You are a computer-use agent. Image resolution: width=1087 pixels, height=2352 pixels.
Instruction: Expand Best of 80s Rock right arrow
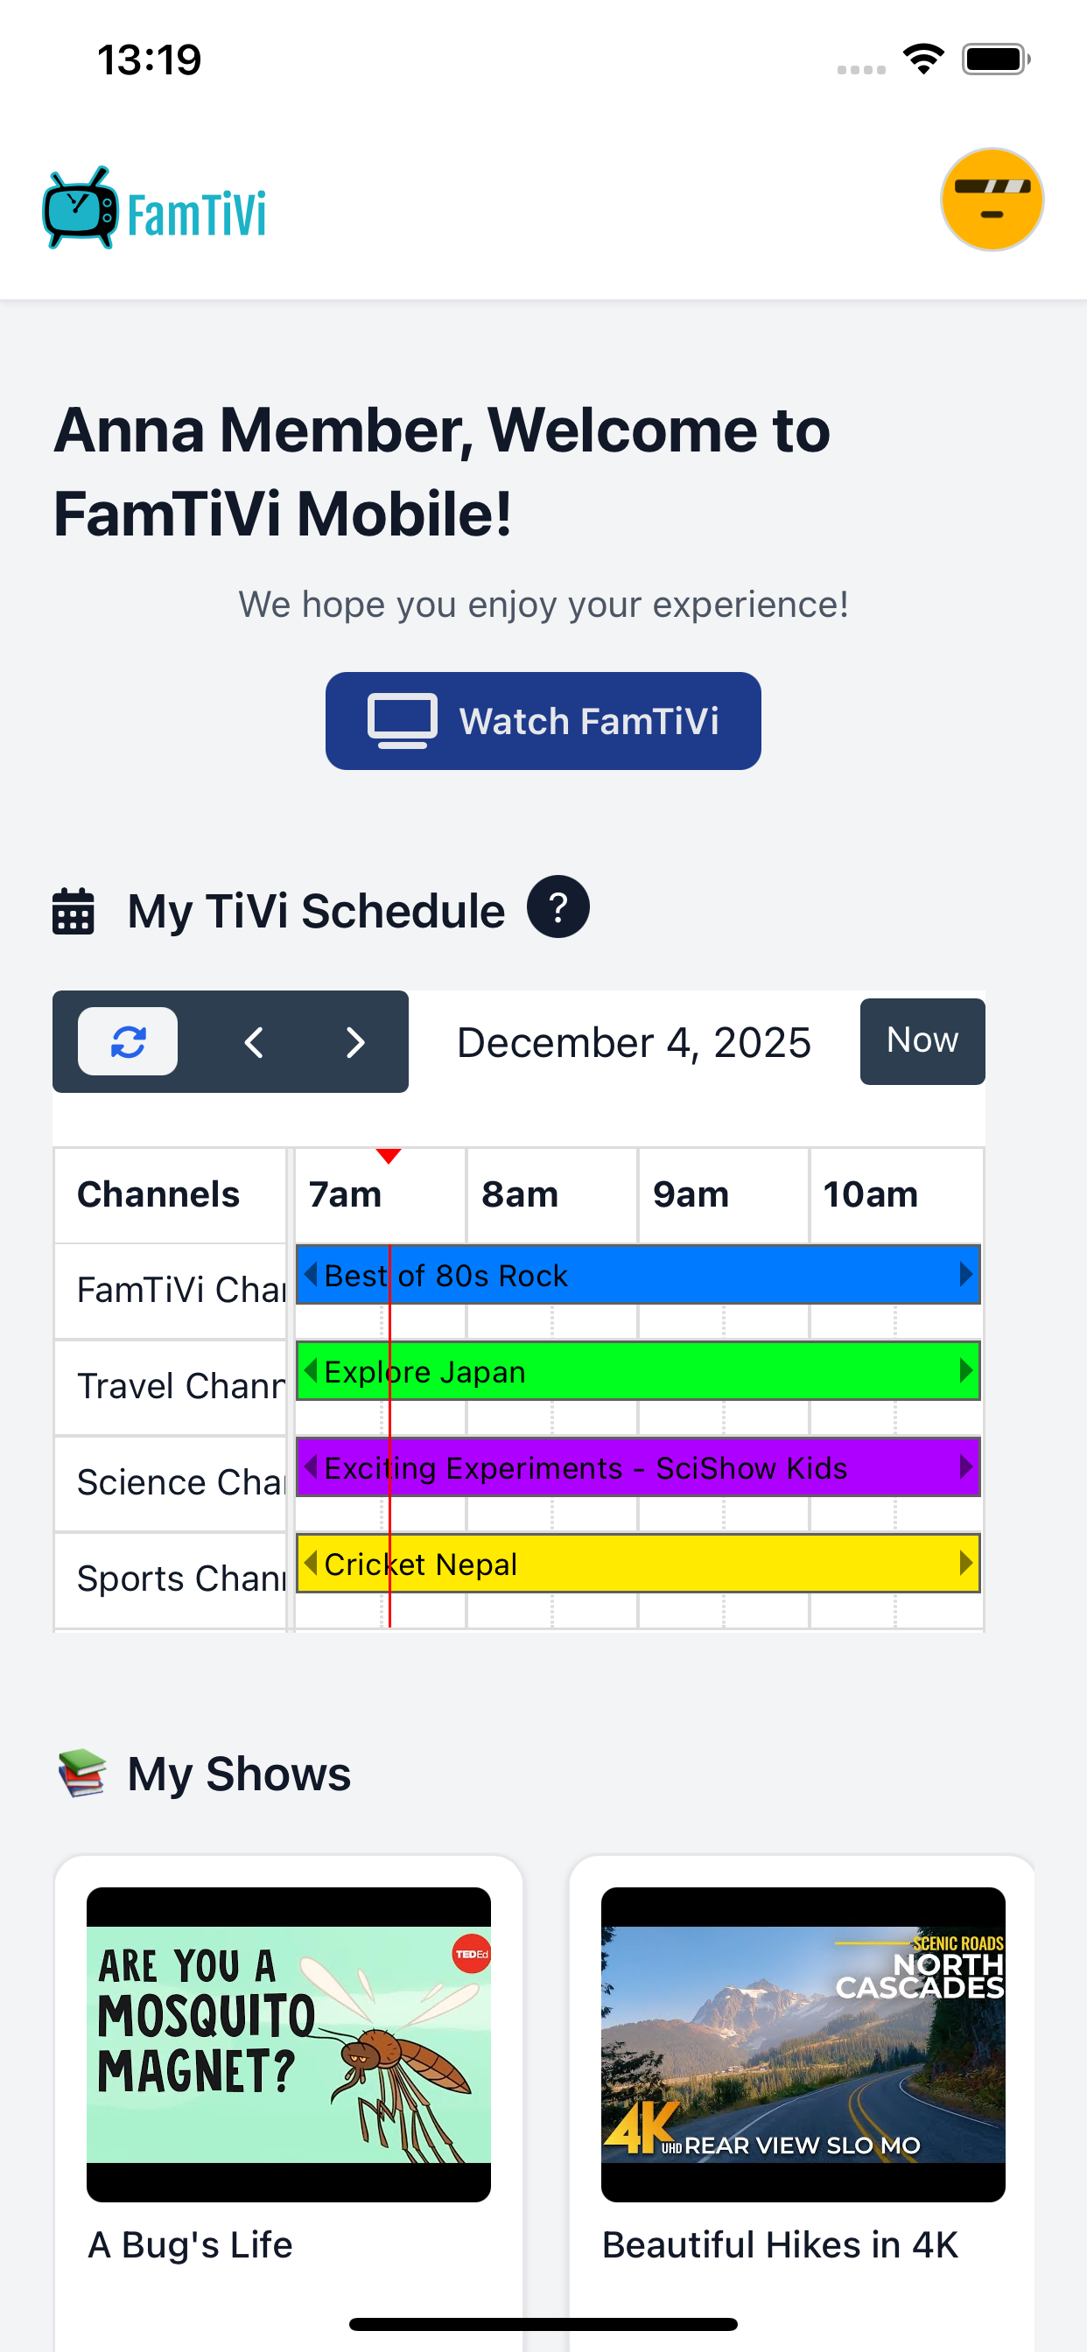tap(965, 1275)
